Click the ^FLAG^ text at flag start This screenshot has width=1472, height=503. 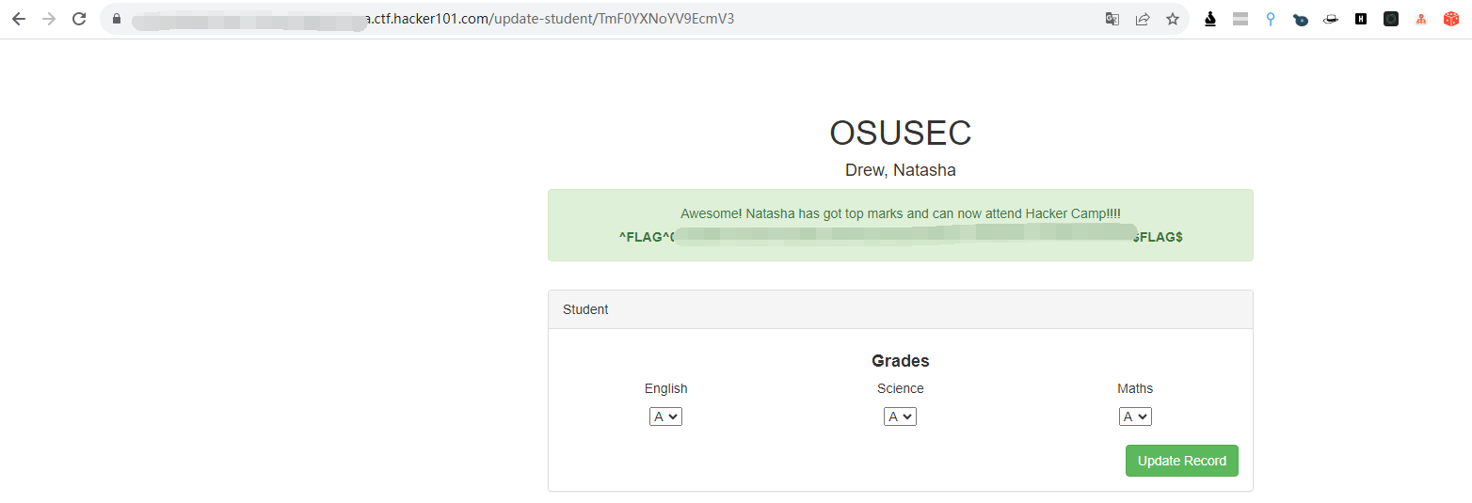pyautogui.click(x=644, y=237)
